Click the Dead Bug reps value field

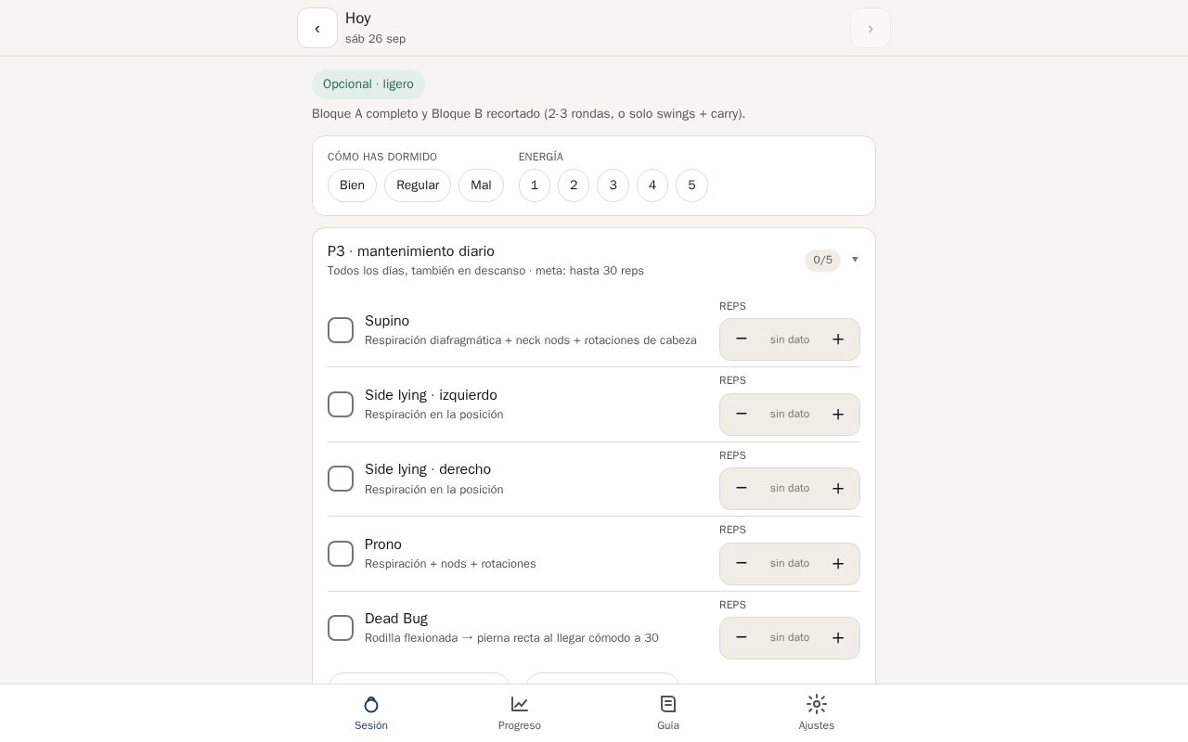pos(790,638)
